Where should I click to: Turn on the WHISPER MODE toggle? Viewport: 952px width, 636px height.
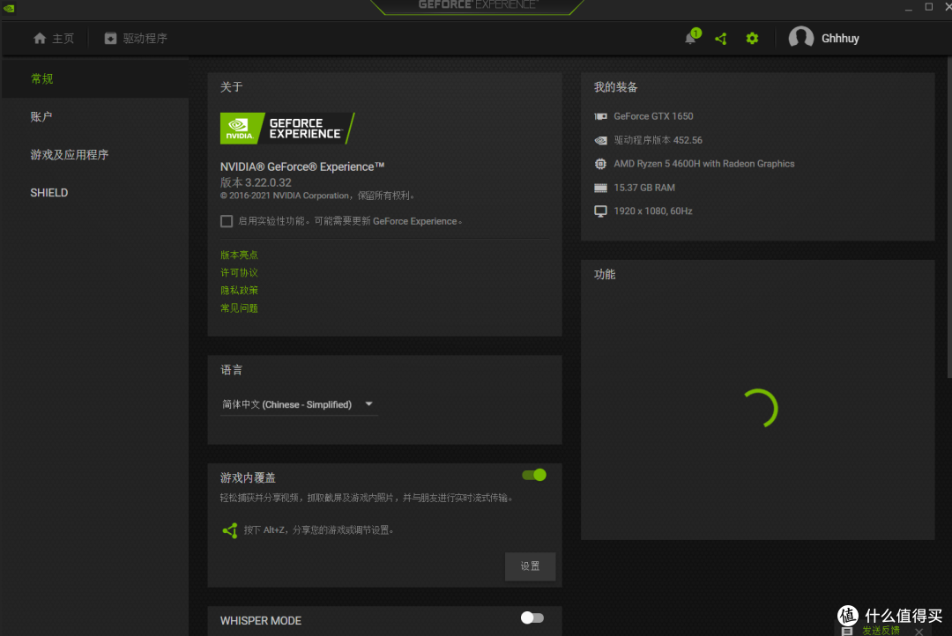532,618
